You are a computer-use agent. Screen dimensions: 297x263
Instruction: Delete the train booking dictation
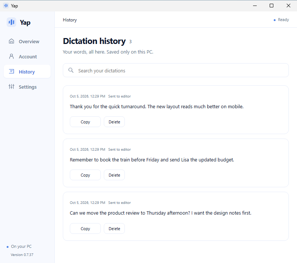(114, 175)
